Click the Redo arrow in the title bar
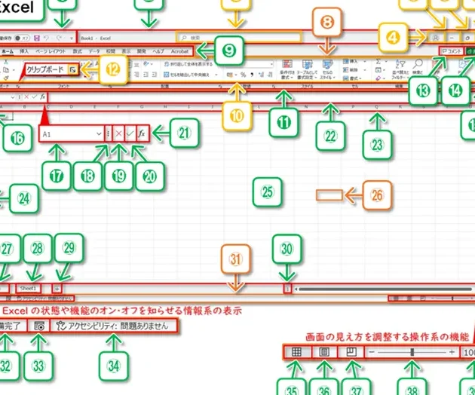This screenshot has width=475, height=395. [60, 38]
